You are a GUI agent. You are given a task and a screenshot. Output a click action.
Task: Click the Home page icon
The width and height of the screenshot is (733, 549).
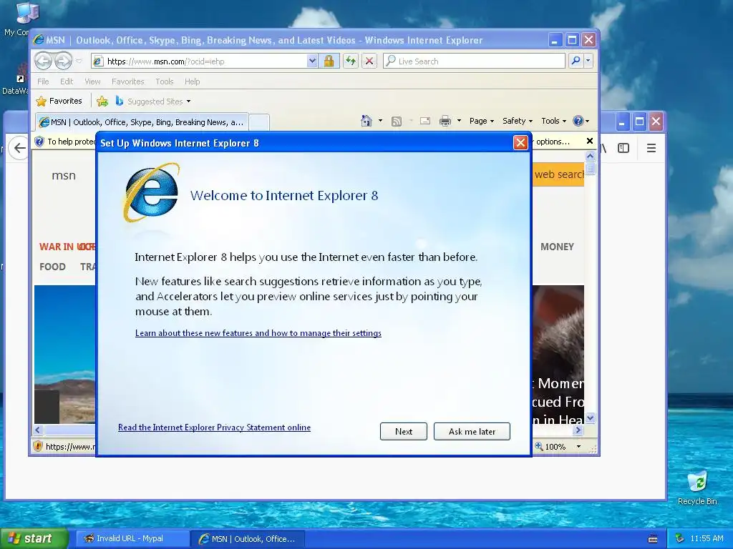point(366,121)
